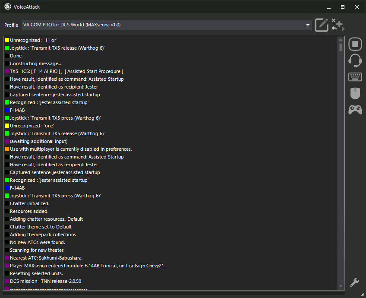This screenshot has width=366, height=298.
Task: Close the VoiceAttack window
Action: tap(357, 7)
